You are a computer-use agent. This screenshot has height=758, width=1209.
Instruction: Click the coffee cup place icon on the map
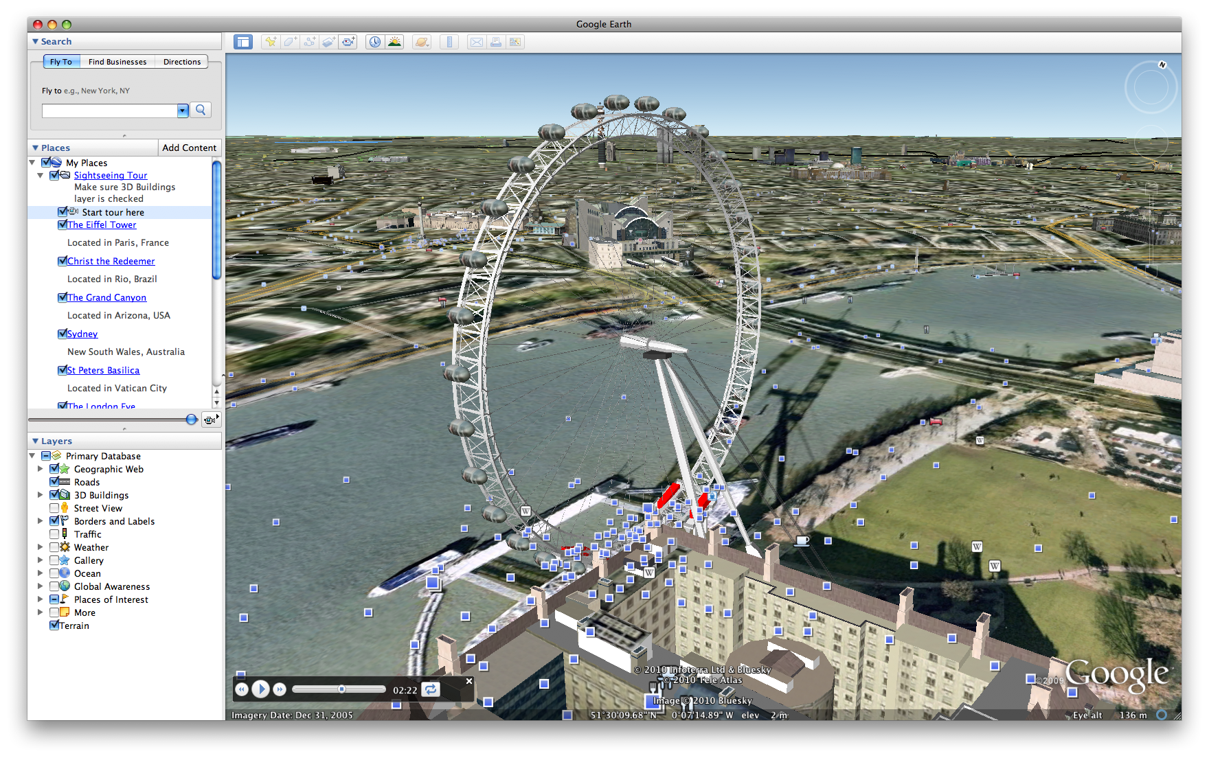(x=802, y=540)
